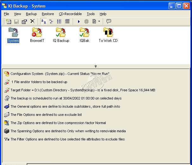Open the Tools menu
The height and width of the screenshot is (165, 192).
coord(91,14)
